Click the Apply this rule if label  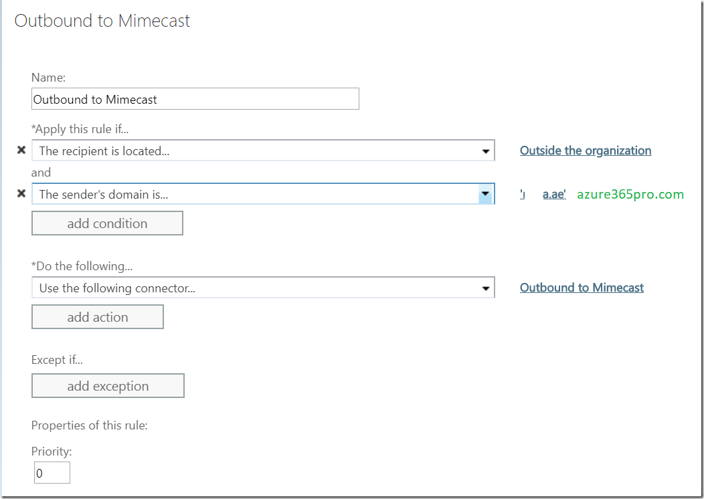point(80,129)
